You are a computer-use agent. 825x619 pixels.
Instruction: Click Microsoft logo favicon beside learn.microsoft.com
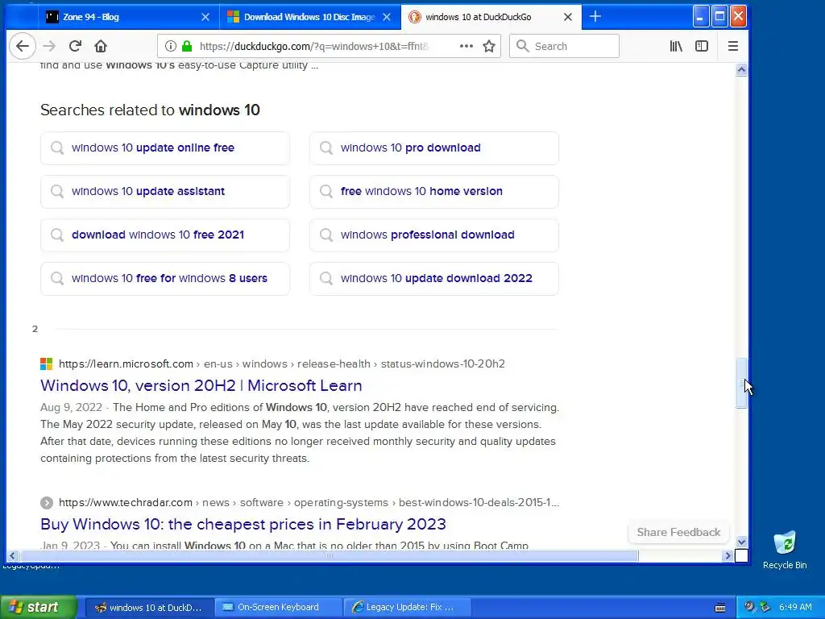pos(46,364)
